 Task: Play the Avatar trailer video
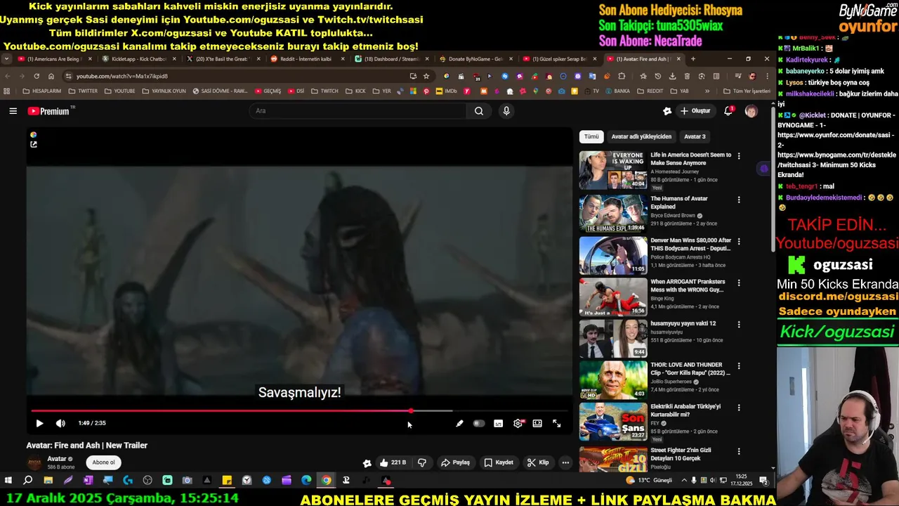[x=39, y=423]
